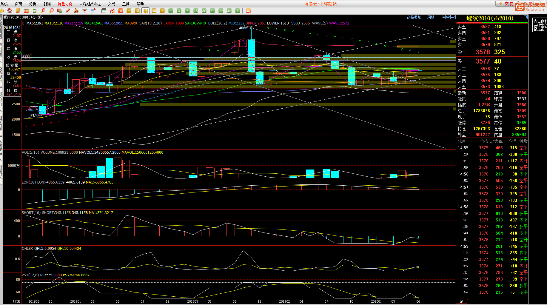Viewport: 547px width, 305px height.
Task: Switch to 2hr period
Action: (221, 11)
